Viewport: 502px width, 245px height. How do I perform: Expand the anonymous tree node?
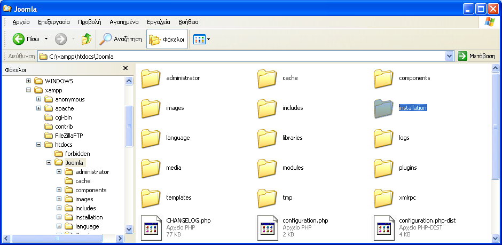point(39,99)
